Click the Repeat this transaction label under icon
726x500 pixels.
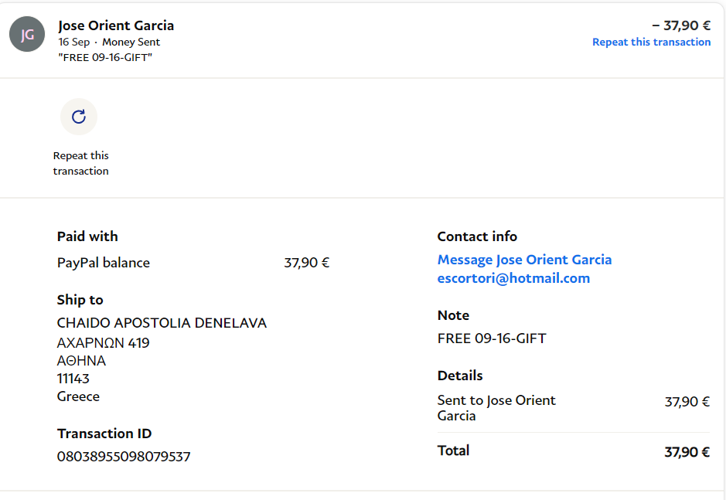click(x=81, y=163)
